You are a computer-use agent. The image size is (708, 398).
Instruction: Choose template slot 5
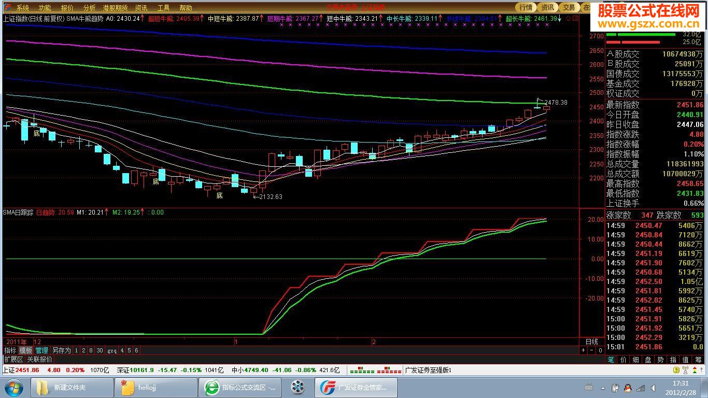coord(130,351)
